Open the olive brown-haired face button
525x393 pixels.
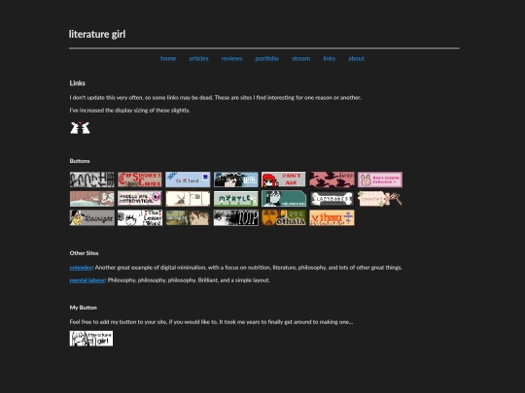point(188,217)
